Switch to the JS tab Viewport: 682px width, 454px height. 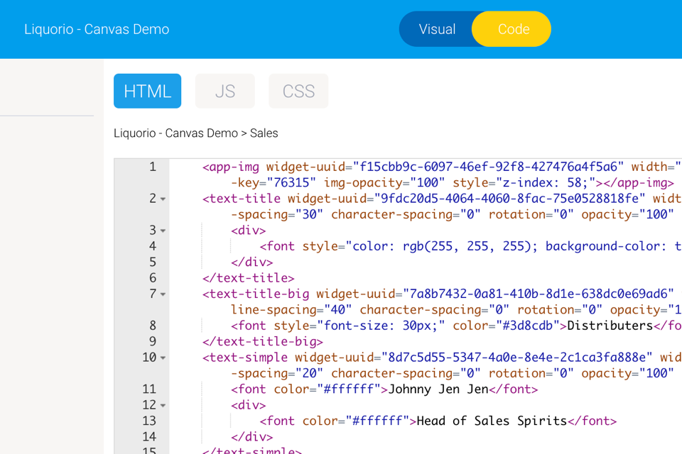coord(224,91)
